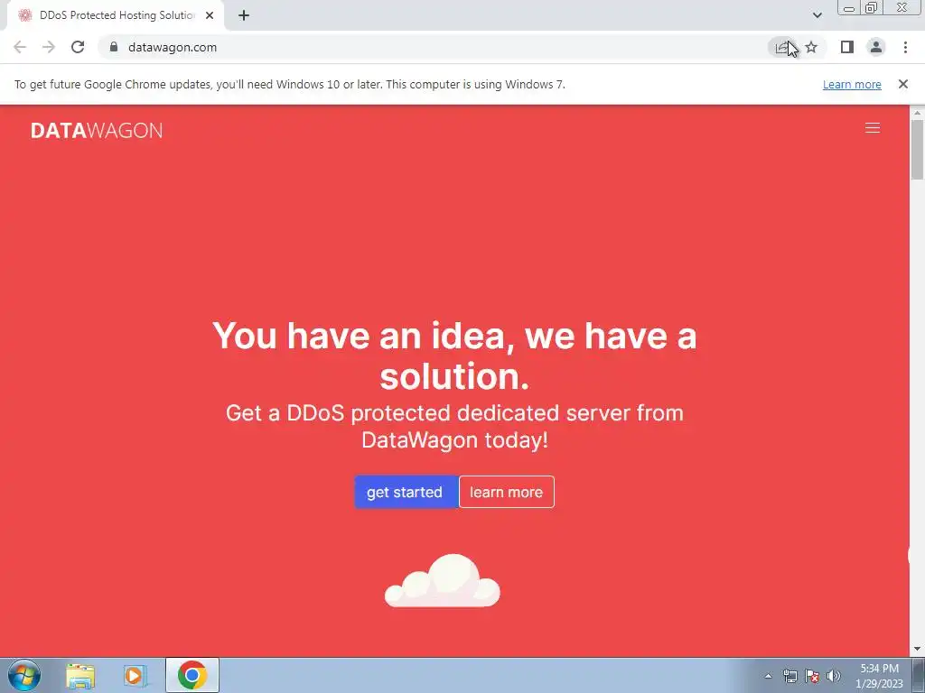Screen dimensions: 925x693
Task: Open Chrome three-dot menu
Action: pyautogui.click(x=905, y=47)
